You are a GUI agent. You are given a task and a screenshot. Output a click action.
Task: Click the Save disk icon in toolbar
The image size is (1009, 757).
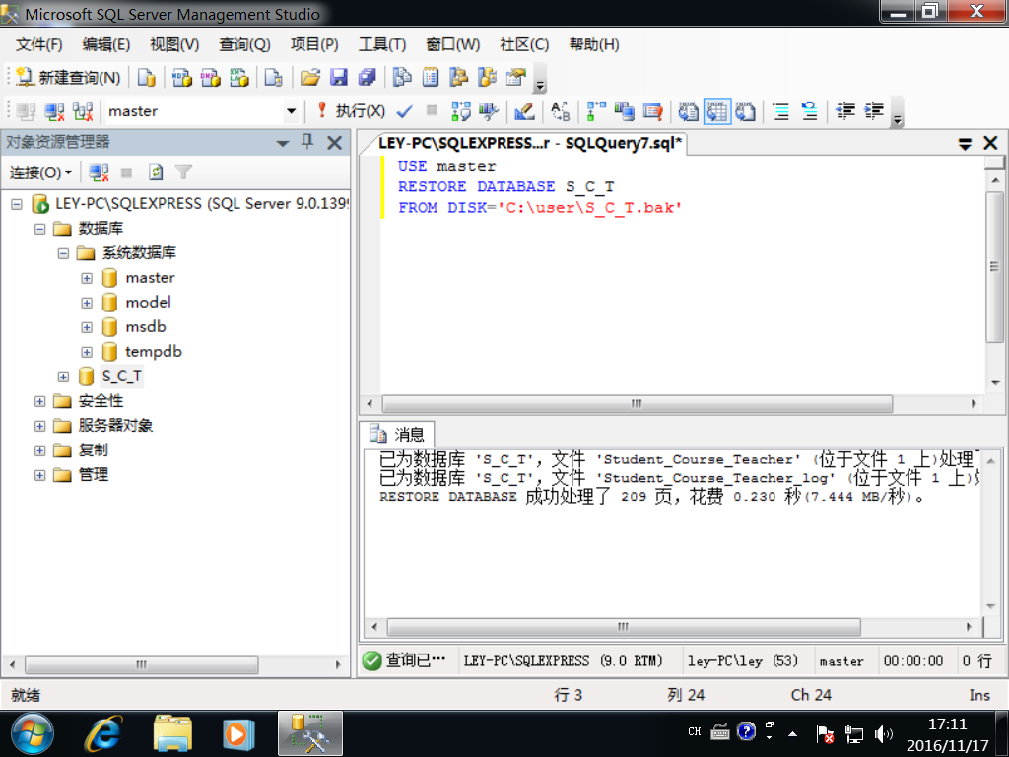(339, 78)
